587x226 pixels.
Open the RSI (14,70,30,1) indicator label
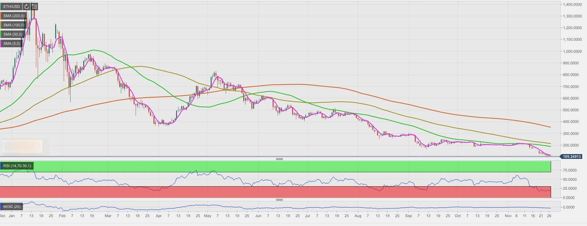point(17,166)
